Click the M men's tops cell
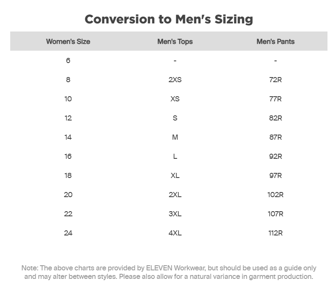Screen dimensions: 336x284 click(x=175, y=137)
